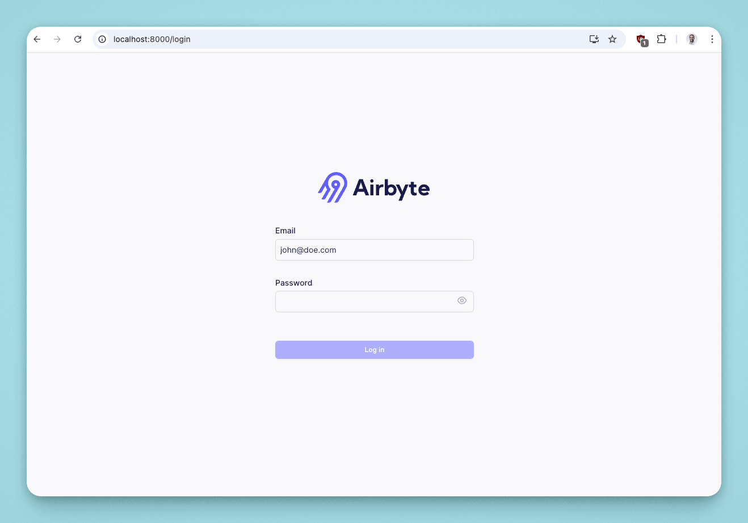748x523 pixels.
Task: Open the Chrome profile avatar
Action: (691, 39)
